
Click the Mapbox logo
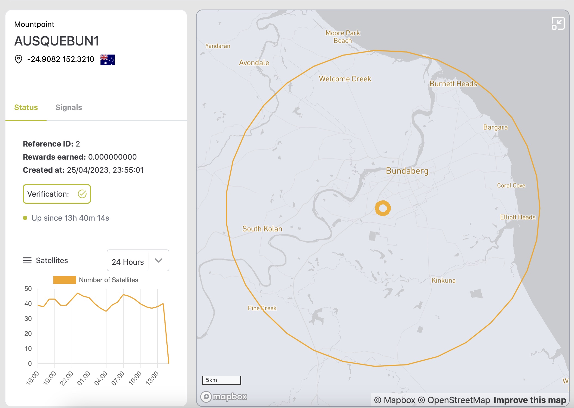tap(224, 397)
